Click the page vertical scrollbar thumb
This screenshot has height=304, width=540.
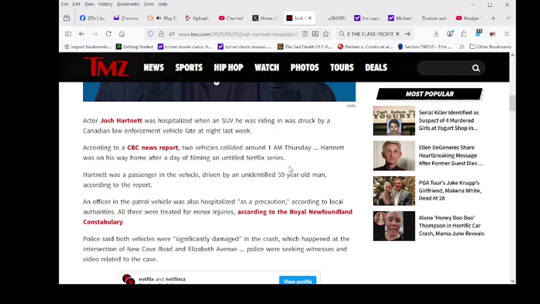(x=513, y=103)
